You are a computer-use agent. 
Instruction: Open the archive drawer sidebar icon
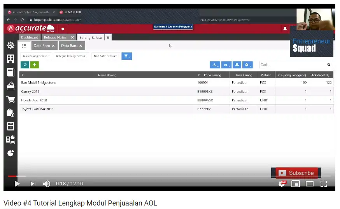pyautogui.click(x=11, y=126)
